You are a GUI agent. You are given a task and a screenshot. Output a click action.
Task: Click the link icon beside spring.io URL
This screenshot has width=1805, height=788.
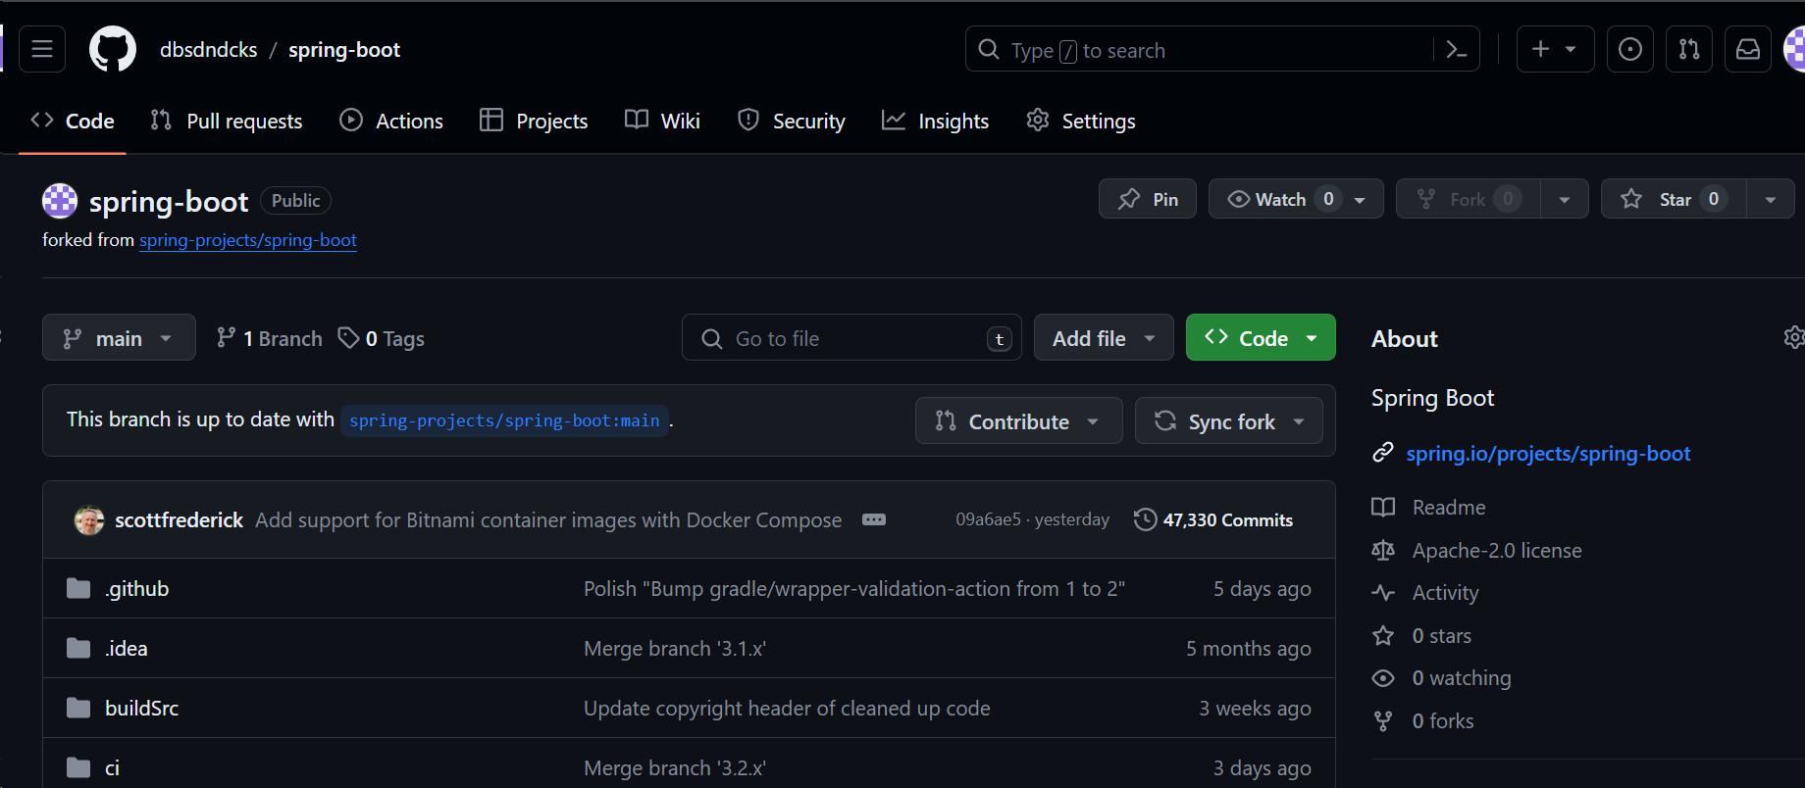point(1383,453)
